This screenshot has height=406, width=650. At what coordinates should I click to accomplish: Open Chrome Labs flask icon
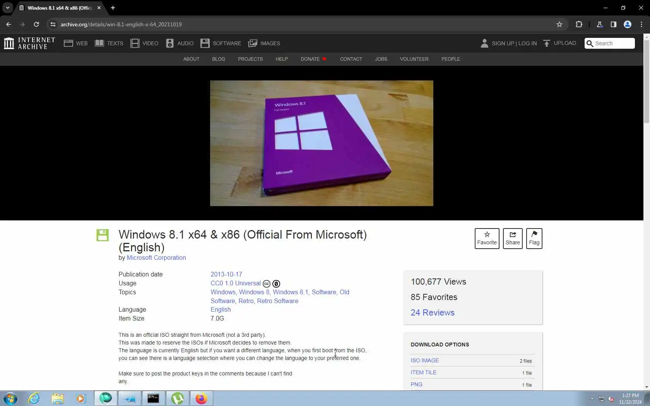(x=600, y=24)
